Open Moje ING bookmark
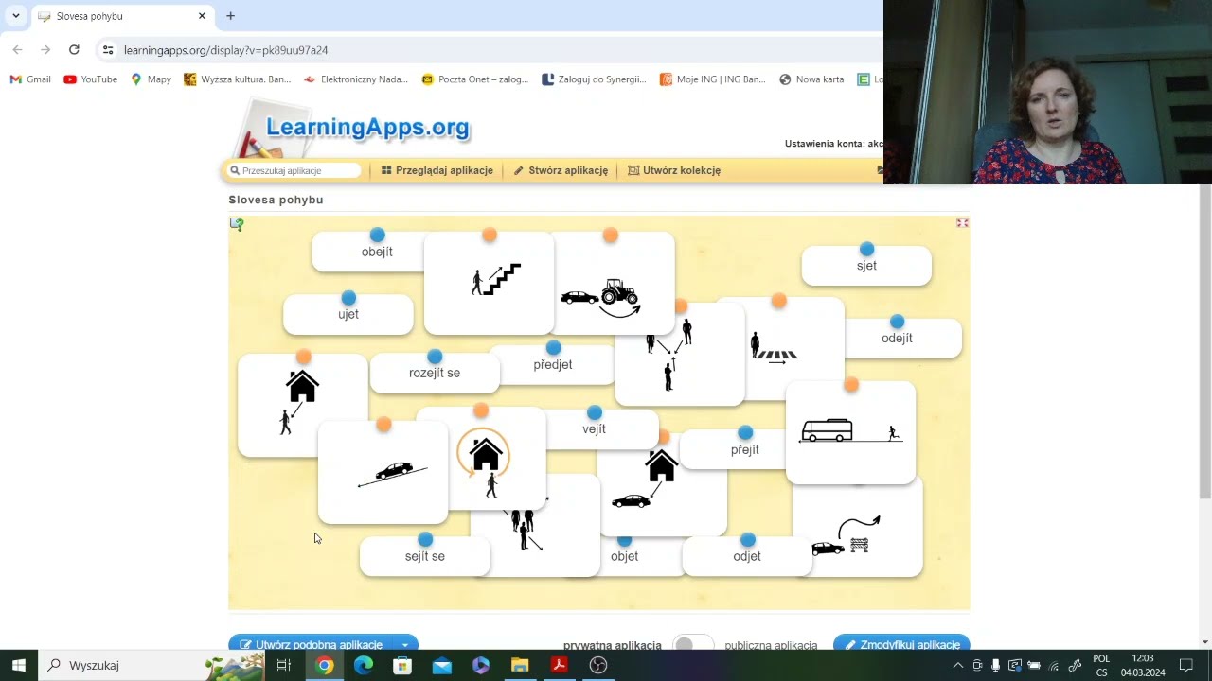This screenshot has height=681, width=1212. 713,79
